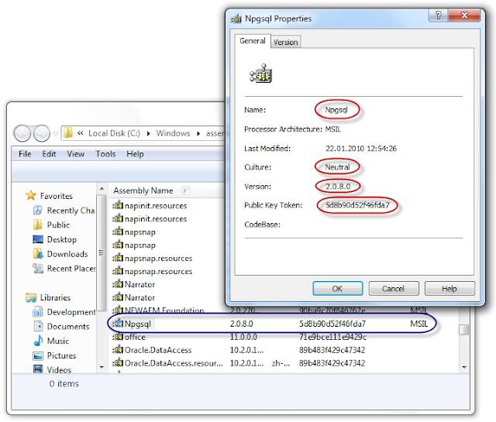Click the Version value 2.0.8.0 in dialog

[338, 187]
